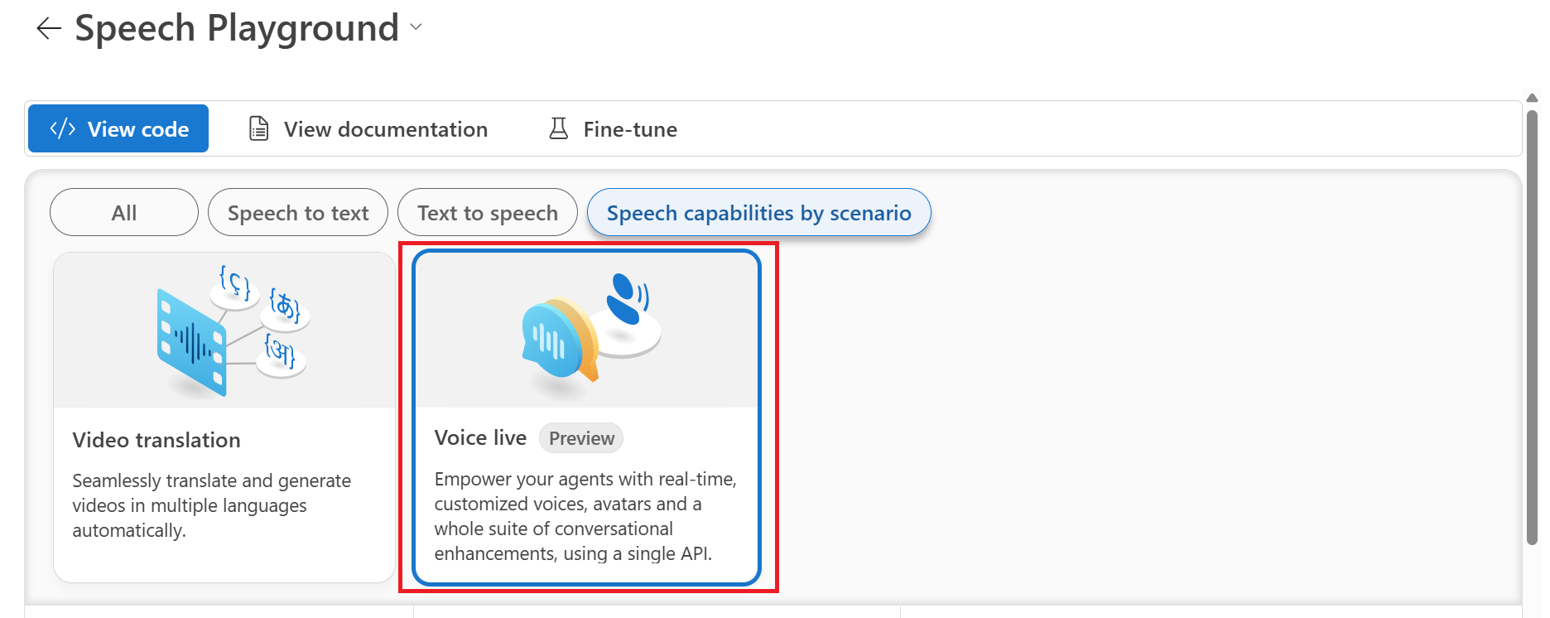Select the Speech to text filter
This screenshot has width=1550, height=618.
pos(298,212)
